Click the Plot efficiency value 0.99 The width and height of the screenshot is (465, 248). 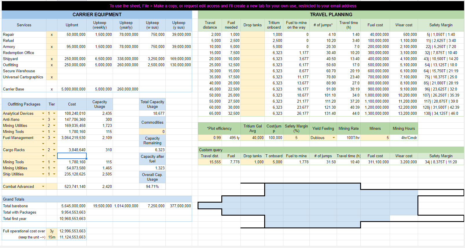point(210,138)
